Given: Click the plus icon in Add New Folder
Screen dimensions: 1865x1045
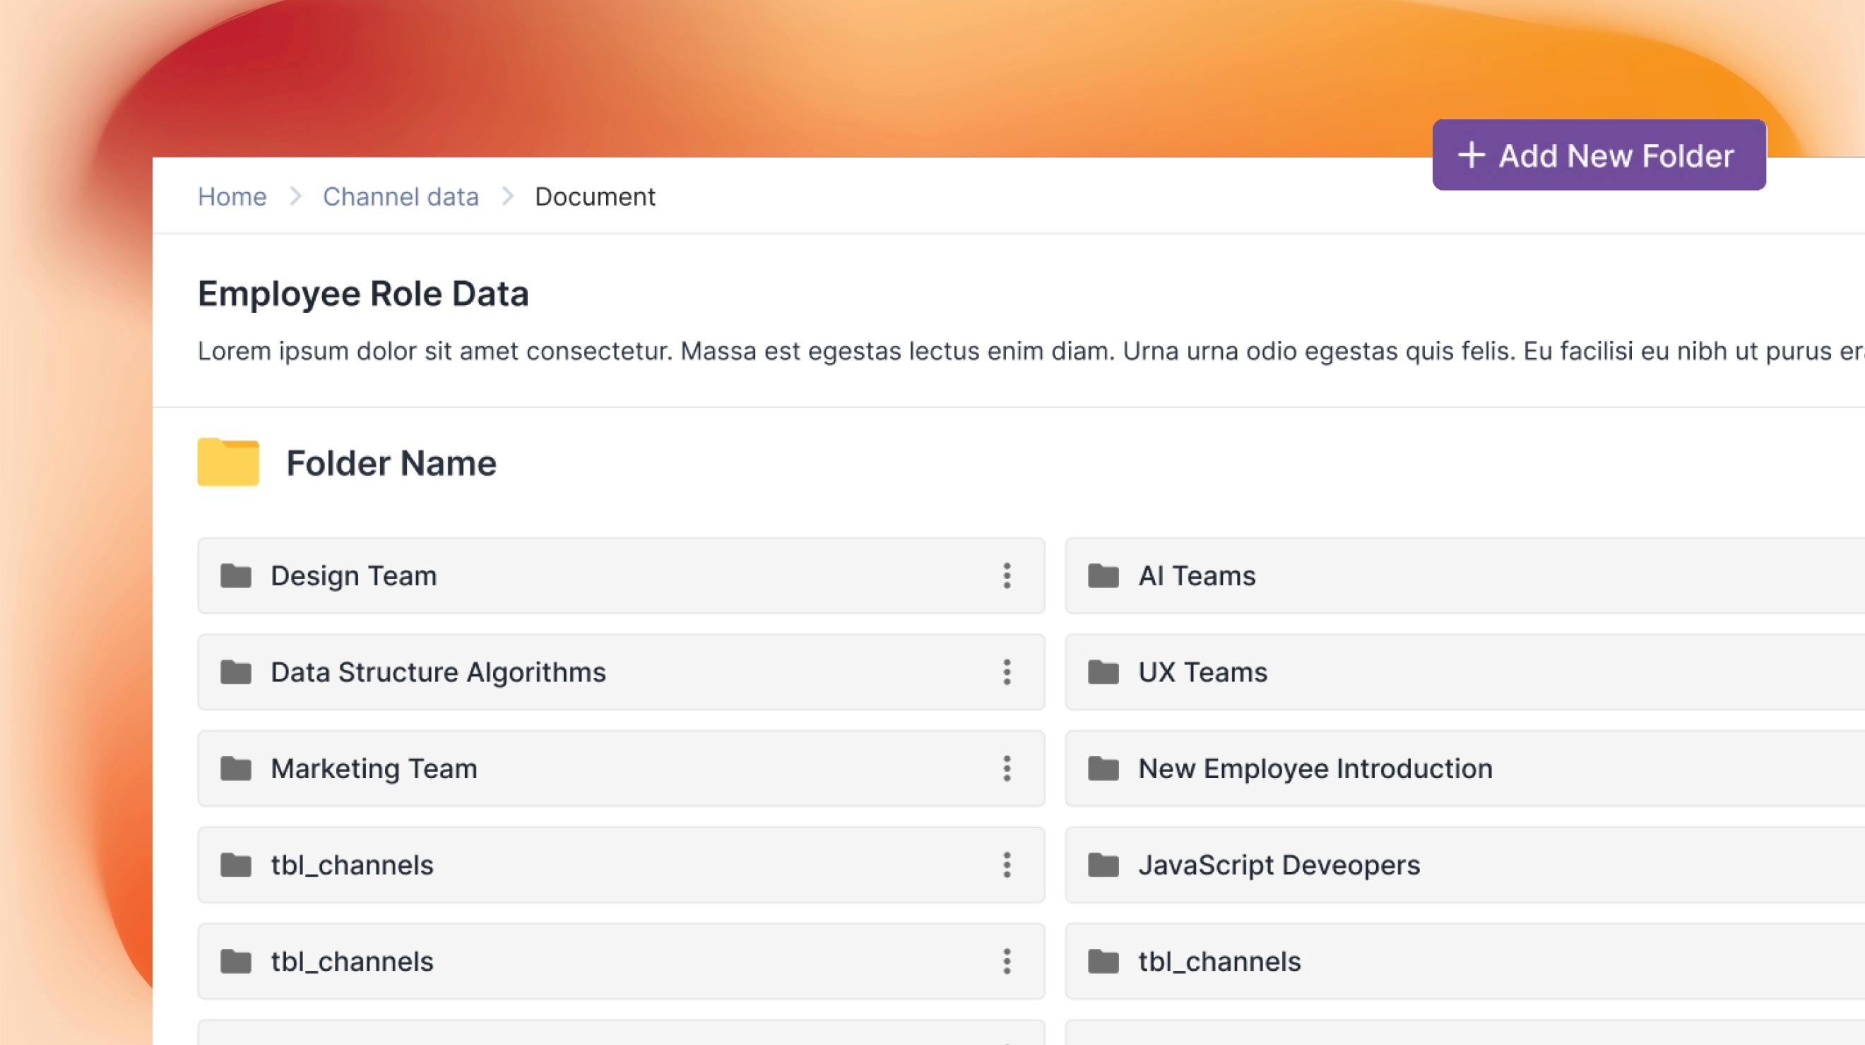Looking at the screenshot, I should point(1471,155).
